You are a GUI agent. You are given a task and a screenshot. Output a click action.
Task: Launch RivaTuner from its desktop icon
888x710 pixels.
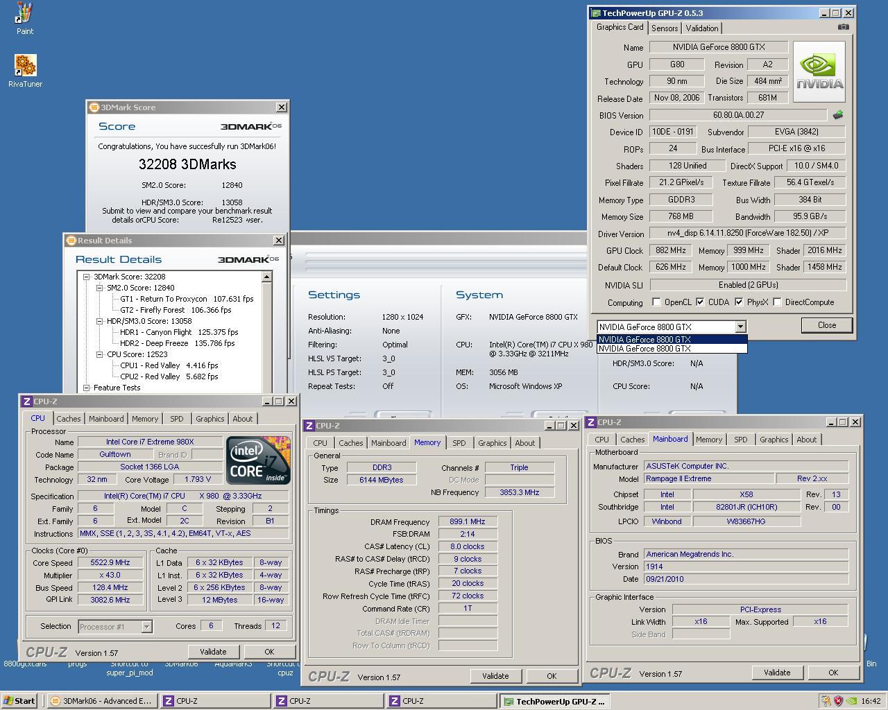click(x=25, y=71)
